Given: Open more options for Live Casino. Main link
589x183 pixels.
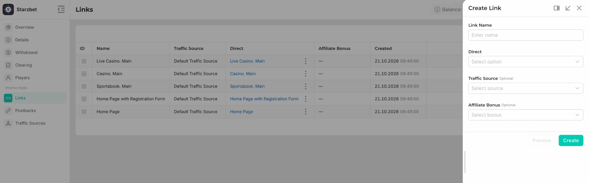Looking at the screenshot, I should click(306, 61).
